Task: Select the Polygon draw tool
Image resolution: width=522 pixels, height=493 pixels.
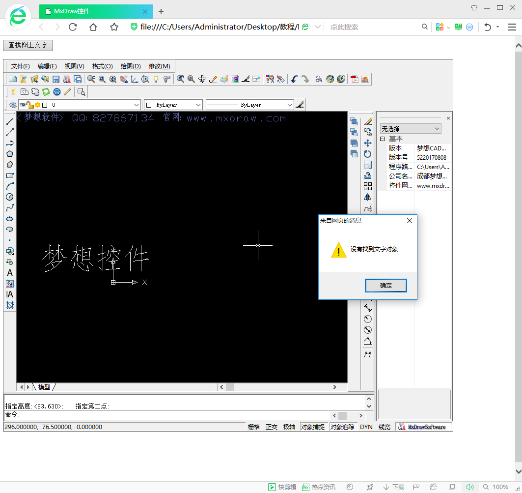Action: 10,154
